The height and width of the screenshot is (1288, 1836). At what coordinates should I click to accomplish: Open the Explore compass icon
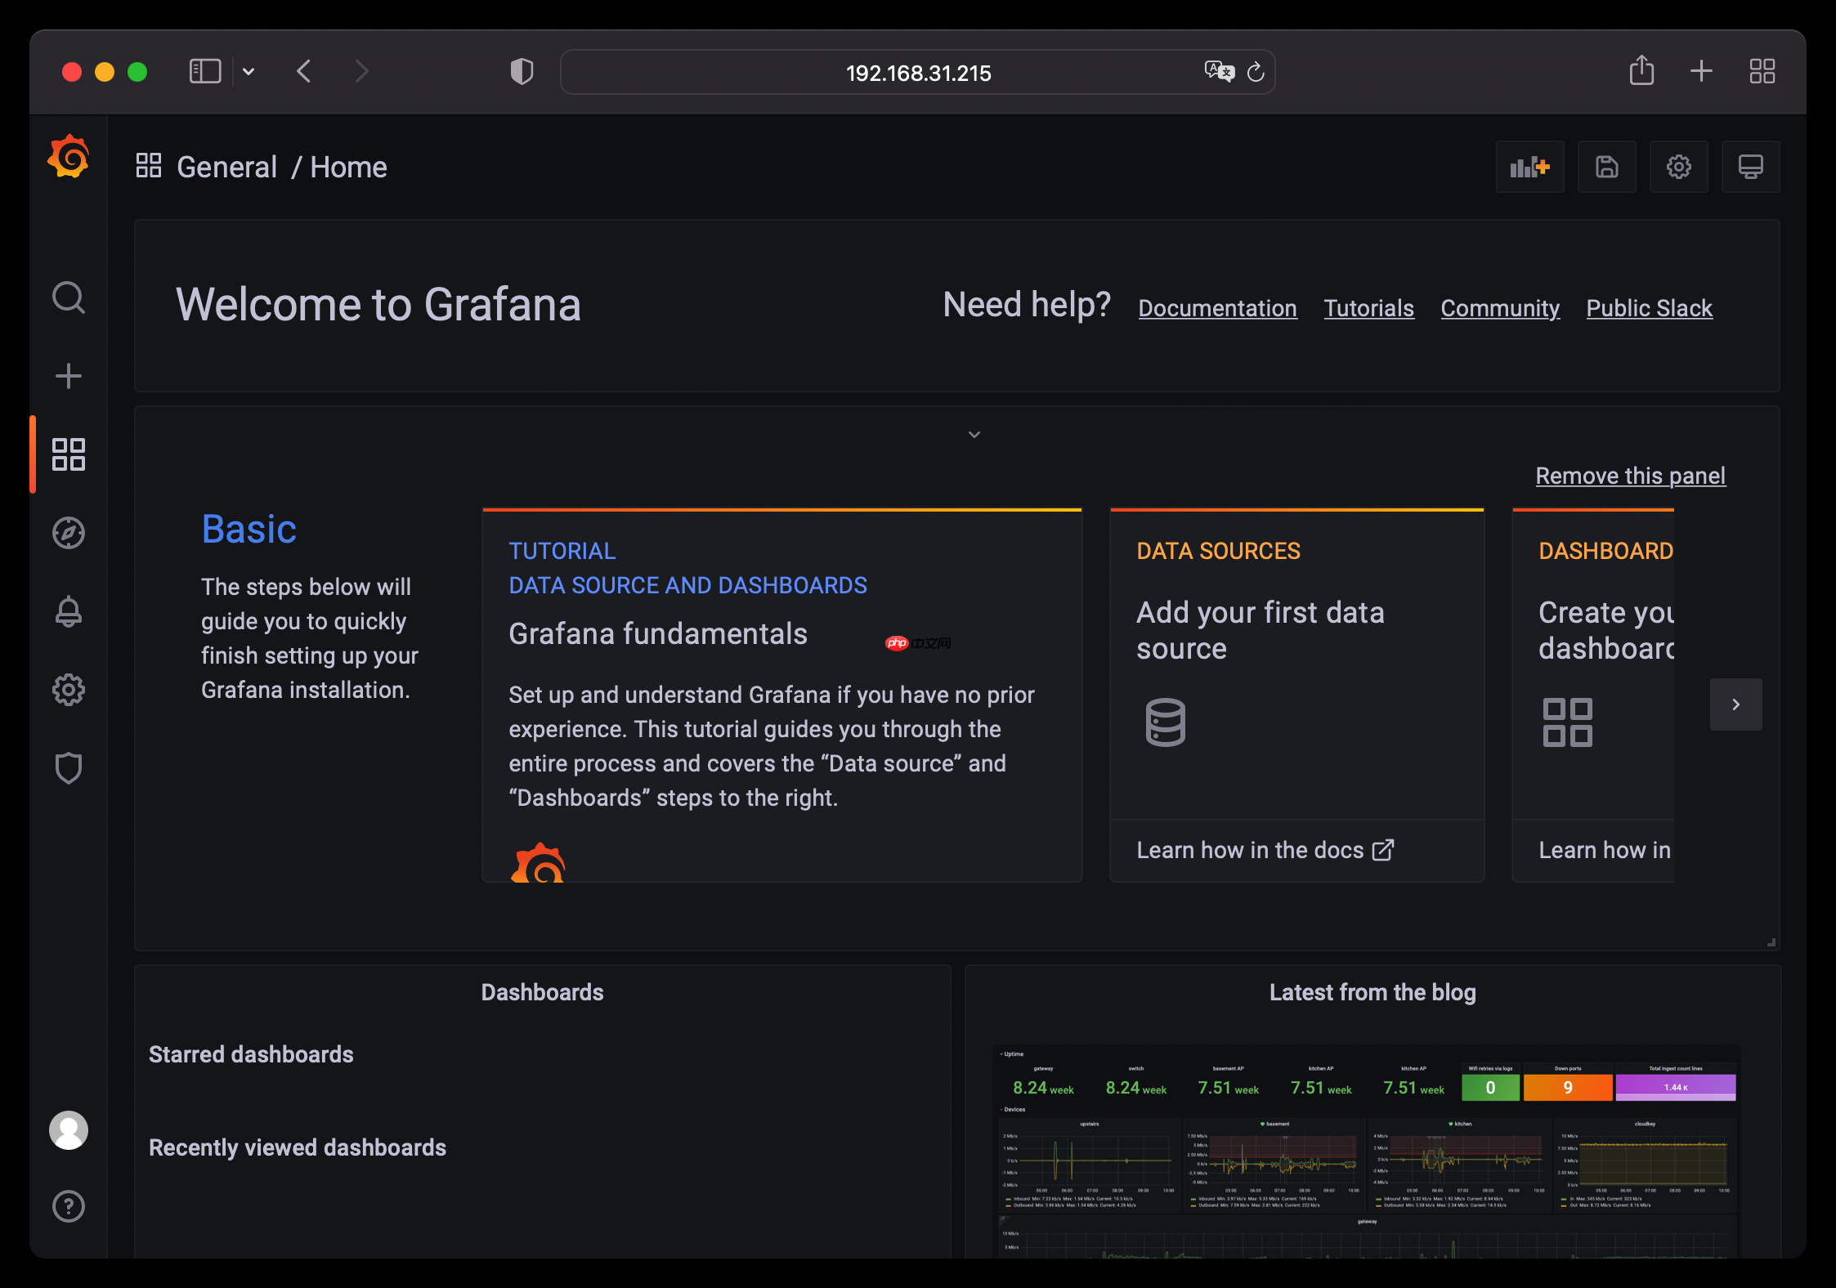click(69, 533)
